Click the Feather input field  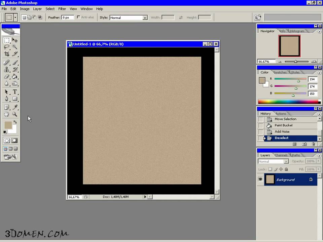68,17
